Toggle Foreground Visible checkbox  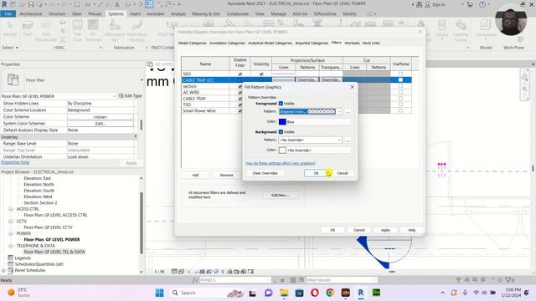coord(281,104)
